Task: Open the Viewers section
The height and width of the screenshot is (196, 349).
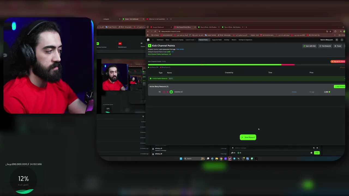Action: [x=234, y=40]
